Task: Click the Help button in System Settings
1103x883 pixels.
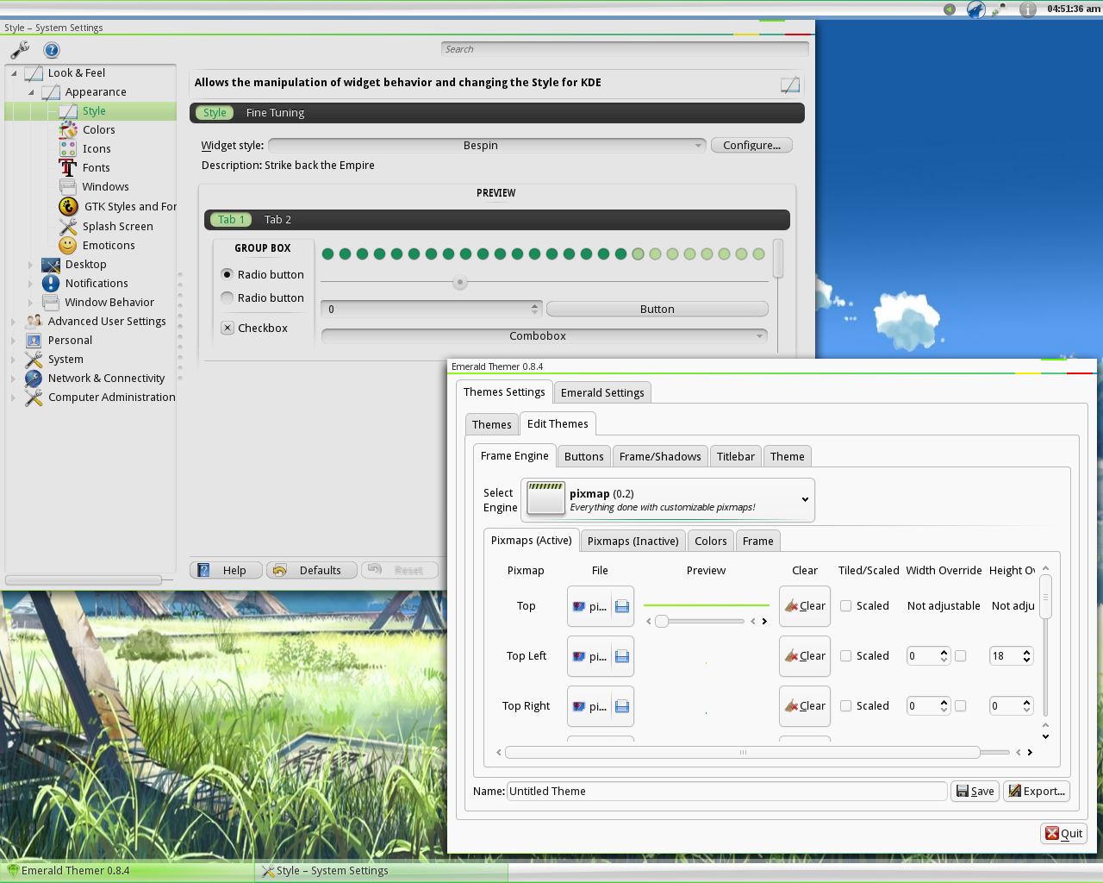Action: point(225,570)
